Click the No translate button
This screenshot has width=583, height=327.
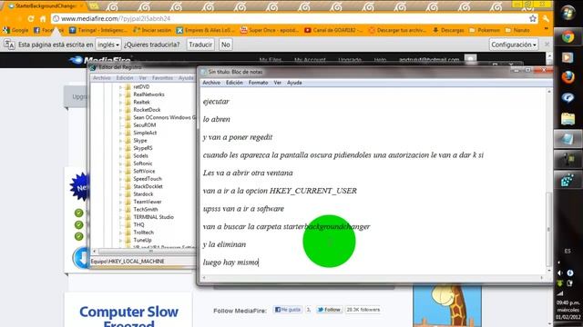click(226, 45)
